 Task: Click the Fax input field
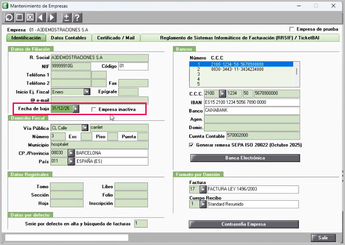(x=133, y=83)
